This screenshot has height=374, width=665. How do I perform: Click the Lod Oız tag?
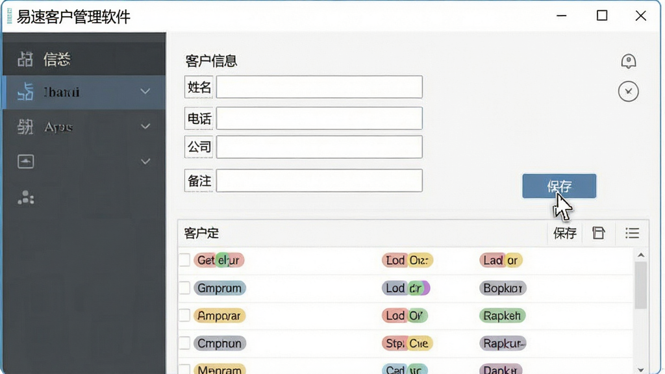coord(407,260)
